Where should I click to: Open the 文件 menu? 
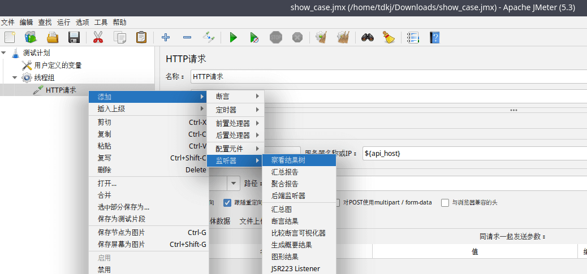pyautogui.click(x=7, y=23)
